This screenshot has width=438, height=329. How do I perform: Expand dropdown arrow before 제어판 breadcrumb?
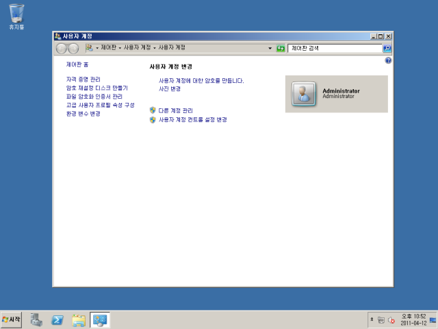97,48
